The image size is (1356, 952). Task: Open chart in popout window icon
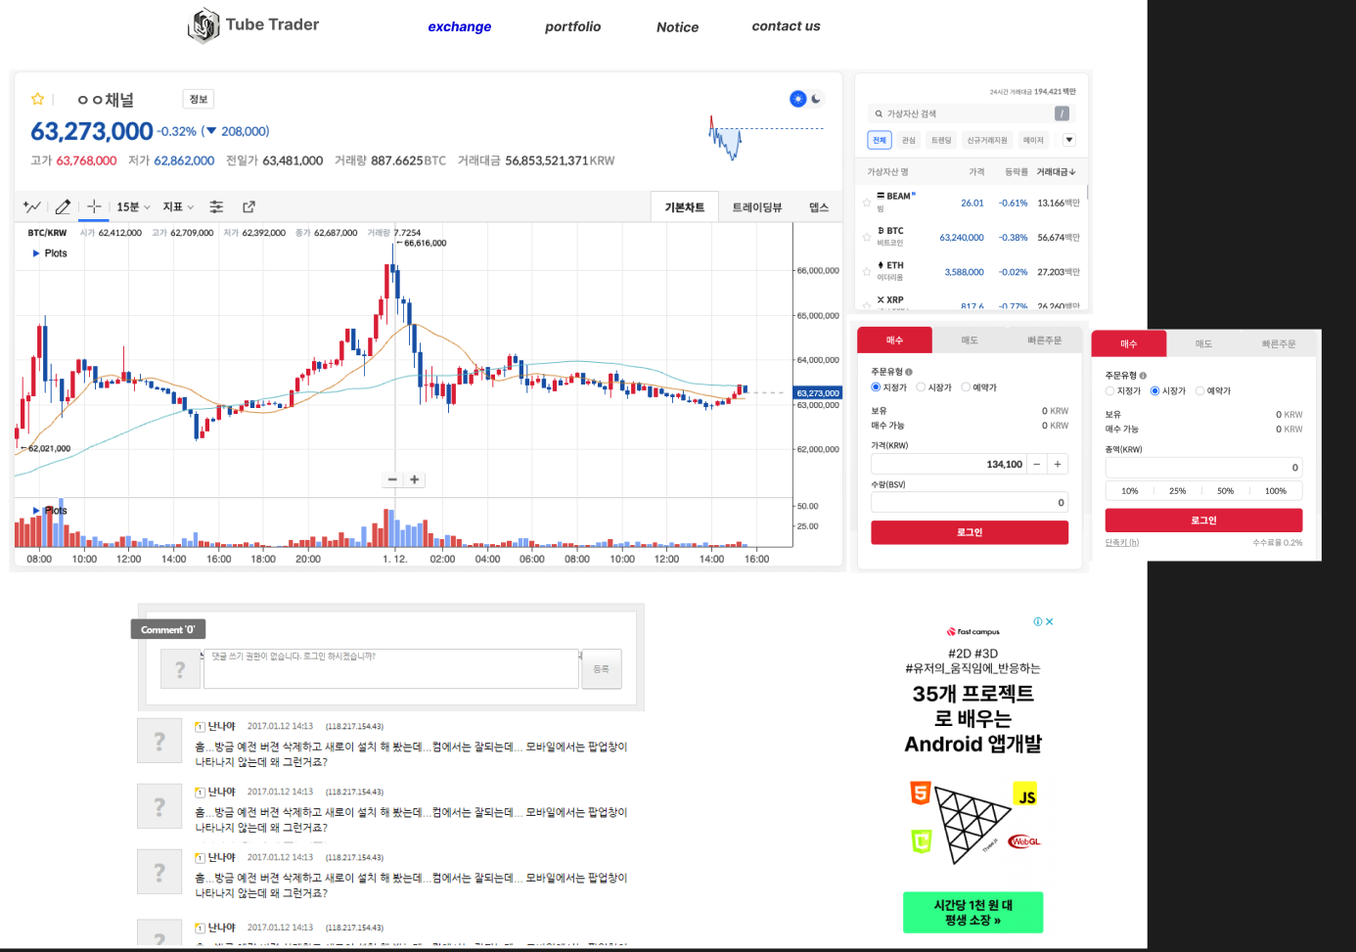[x=249, y=206]
